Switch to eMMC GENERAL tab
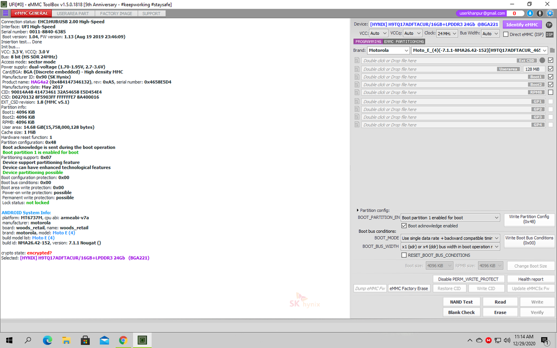Viewport: 557px width, 348px height. coord(32,13)
